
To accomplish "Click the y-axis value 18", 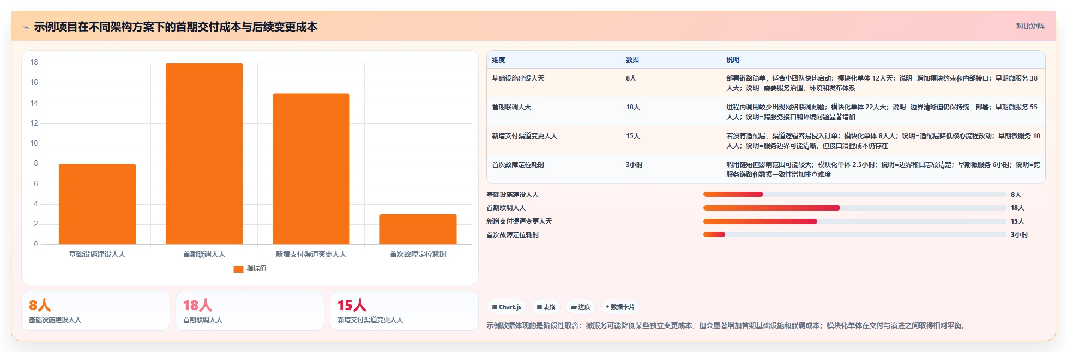I will 34,63.
